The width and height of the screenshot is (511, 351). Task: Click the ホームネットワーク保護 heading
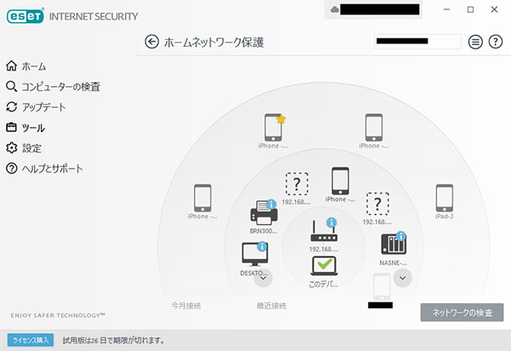pos(214,43)
